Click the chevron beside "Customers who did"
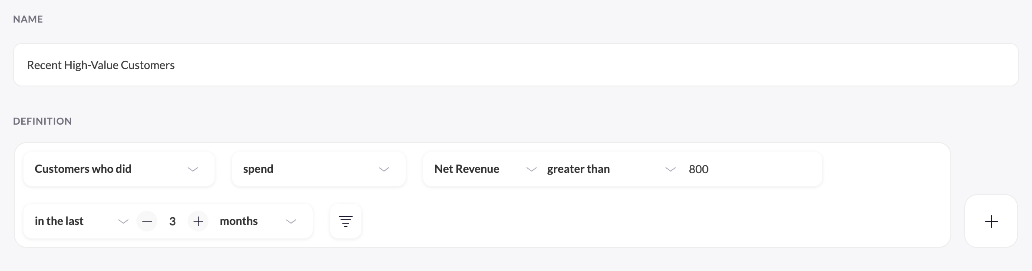The width and height of the screenshot is (1032, 271). tap(192, 169)
